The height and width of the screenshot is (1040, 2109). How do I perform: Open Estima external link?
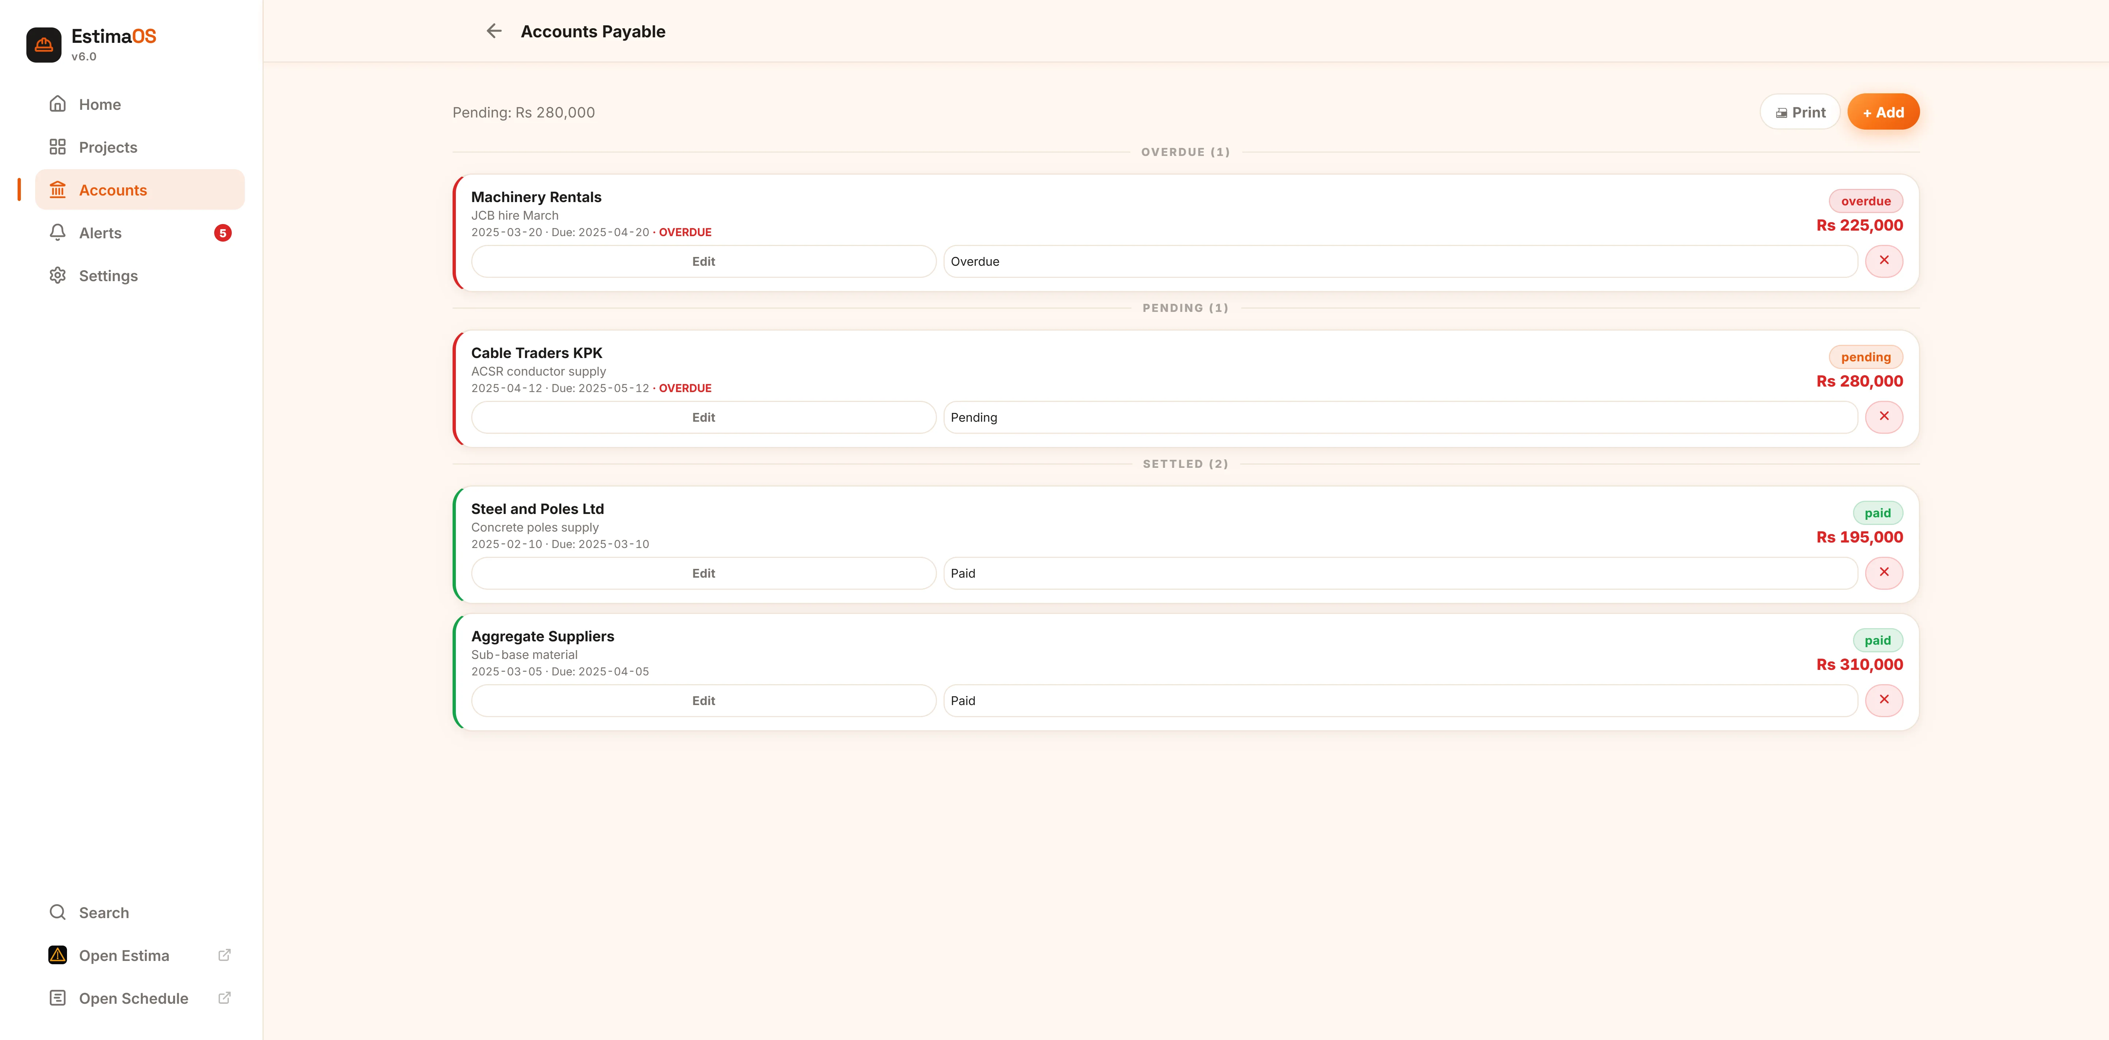(140, 956)
